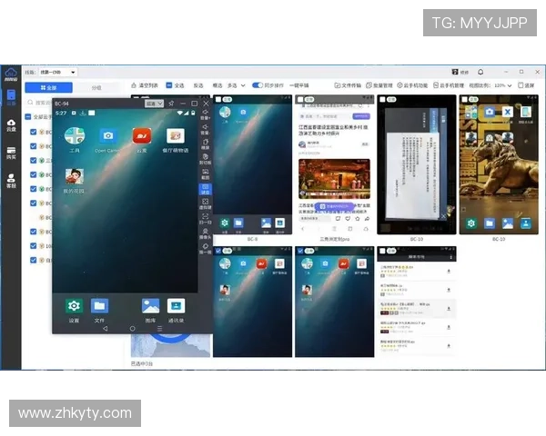Toggle the 同步操作 sync operation switch
Image resolution: width=546 pixels, height=436 pixels.
(258, 85)
